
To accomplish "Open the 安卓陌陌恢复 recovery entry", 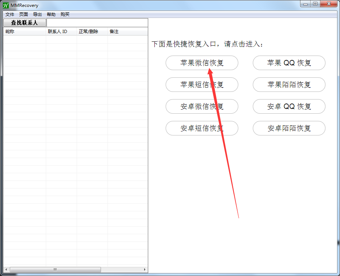I will tap(289, 128).
